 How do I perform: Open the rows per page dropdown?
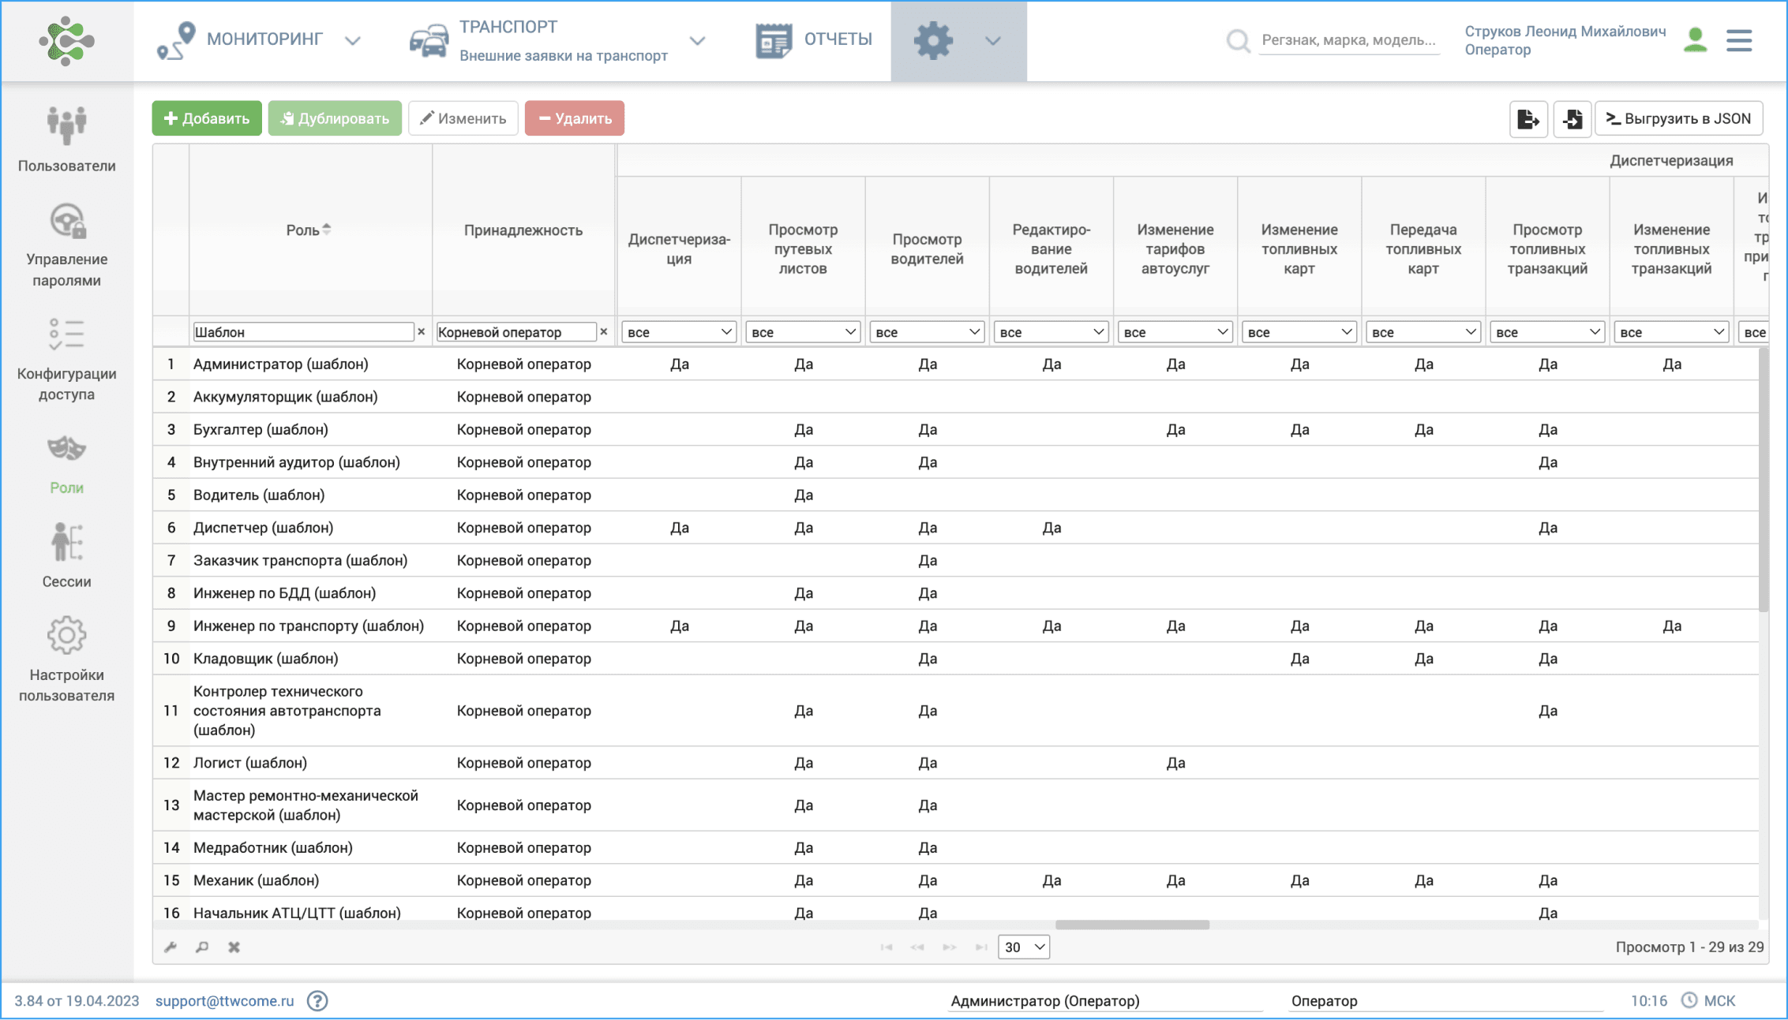pos(1023,947)
